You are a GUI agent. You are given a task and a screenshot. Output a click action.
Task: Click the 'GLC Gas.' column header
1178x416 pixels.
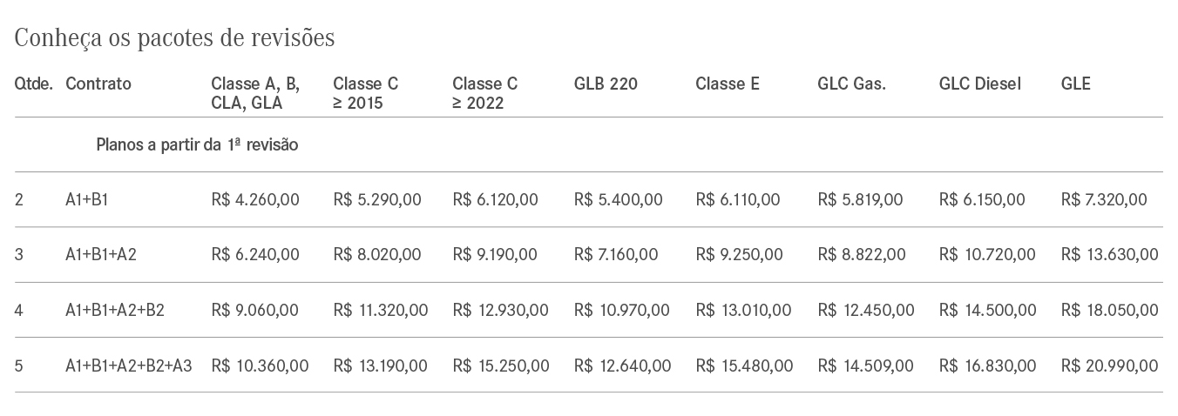pos(851,84)
